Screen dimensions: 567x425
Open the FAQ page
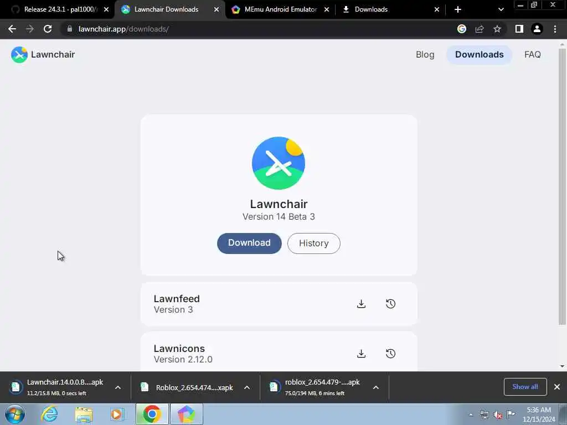click(x=532, y=55)
